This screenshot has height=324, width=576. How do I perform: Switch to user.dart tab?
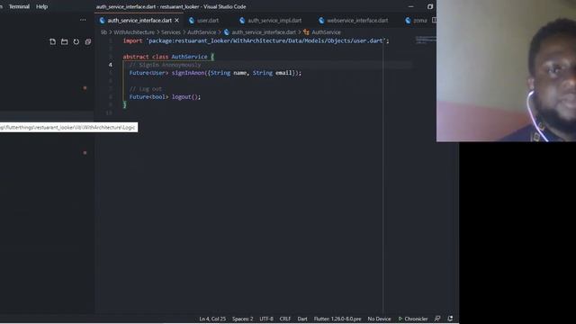tap(208, 21)
